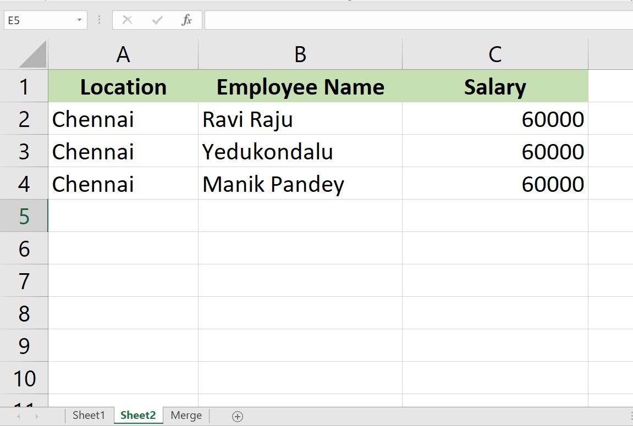This screenshot has width=633, height=426.
Task: Click 60000 salary in Ravi Raju's row
Action: (x=496, y=119)
